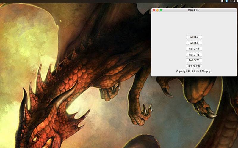238x148 pixels.
Task: Trigger the Roll D-100 button
Action: (x=194, y=66)
